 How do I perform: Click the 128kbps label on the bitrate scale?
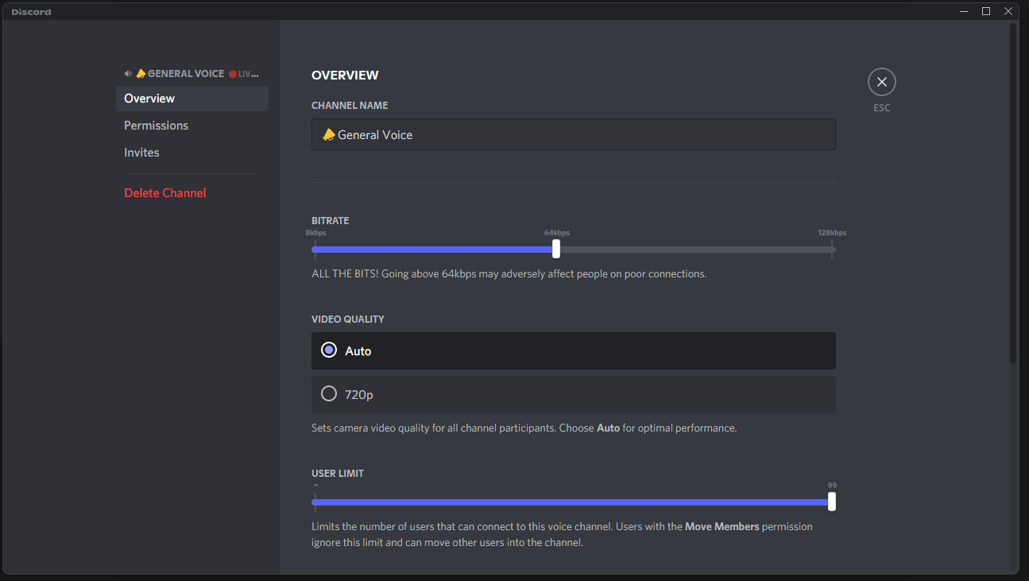click(831, 232)
